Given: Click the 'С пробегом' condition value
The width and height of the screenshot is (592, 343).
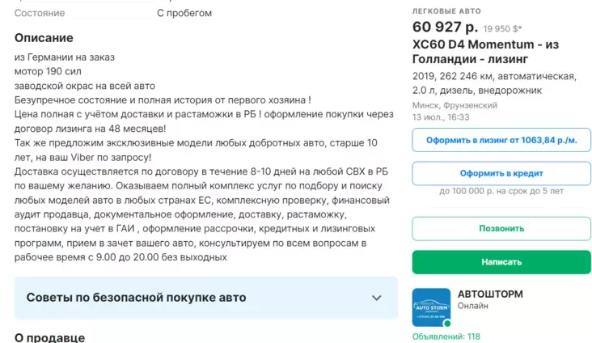Looking at the screenshot, I should tap(184, 13).
